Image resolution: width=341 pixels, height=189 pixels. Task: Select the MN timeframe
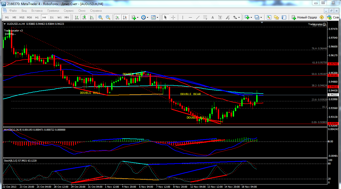(67, 17)
